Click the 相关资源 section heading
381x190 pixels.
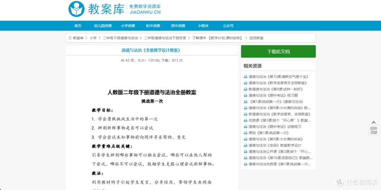[253, 66]
